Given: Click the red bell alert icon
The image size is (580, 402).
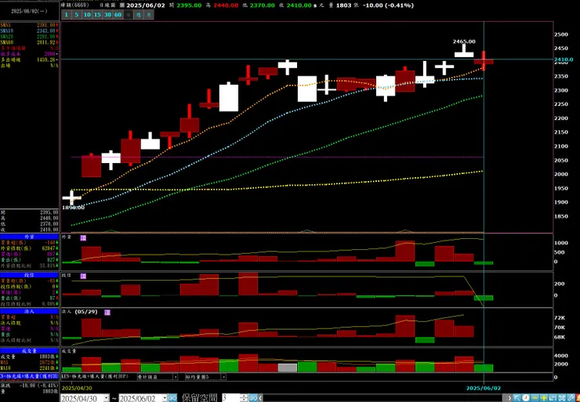Looking at the screenshot, I should [578, 398].
